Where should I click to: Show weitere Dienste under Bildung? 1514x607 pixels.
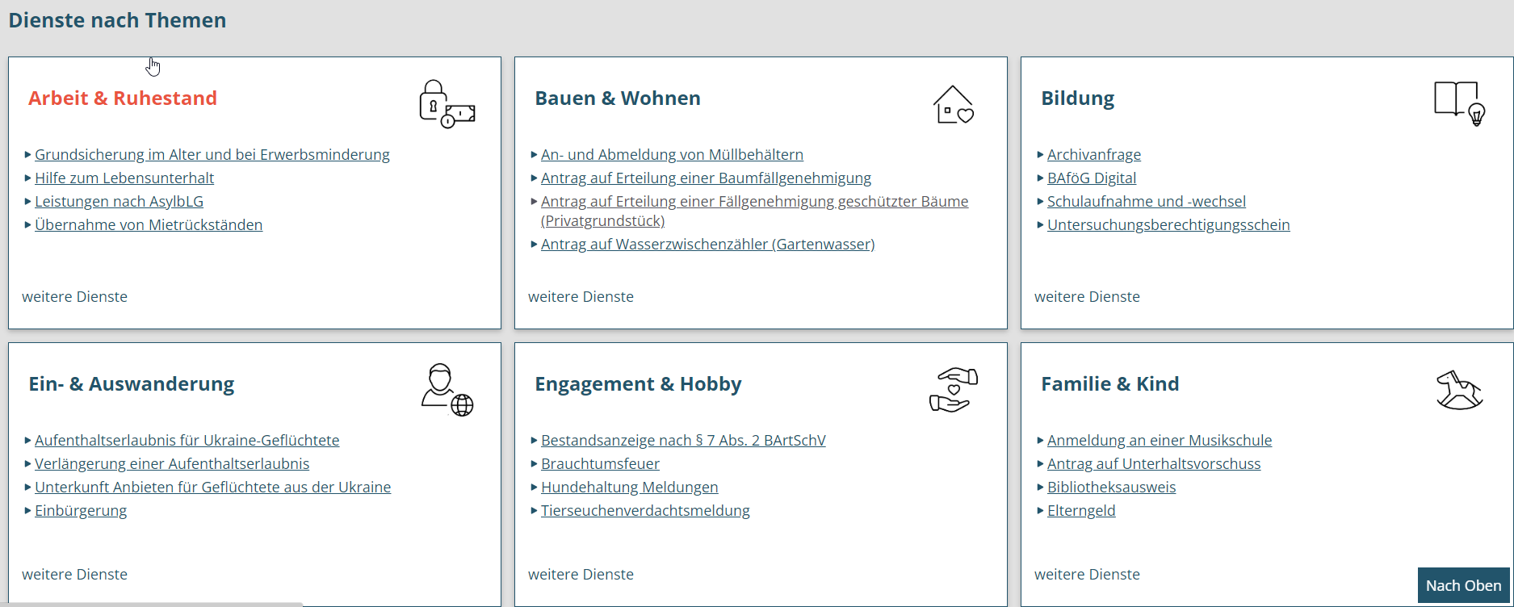(1088, 297)
